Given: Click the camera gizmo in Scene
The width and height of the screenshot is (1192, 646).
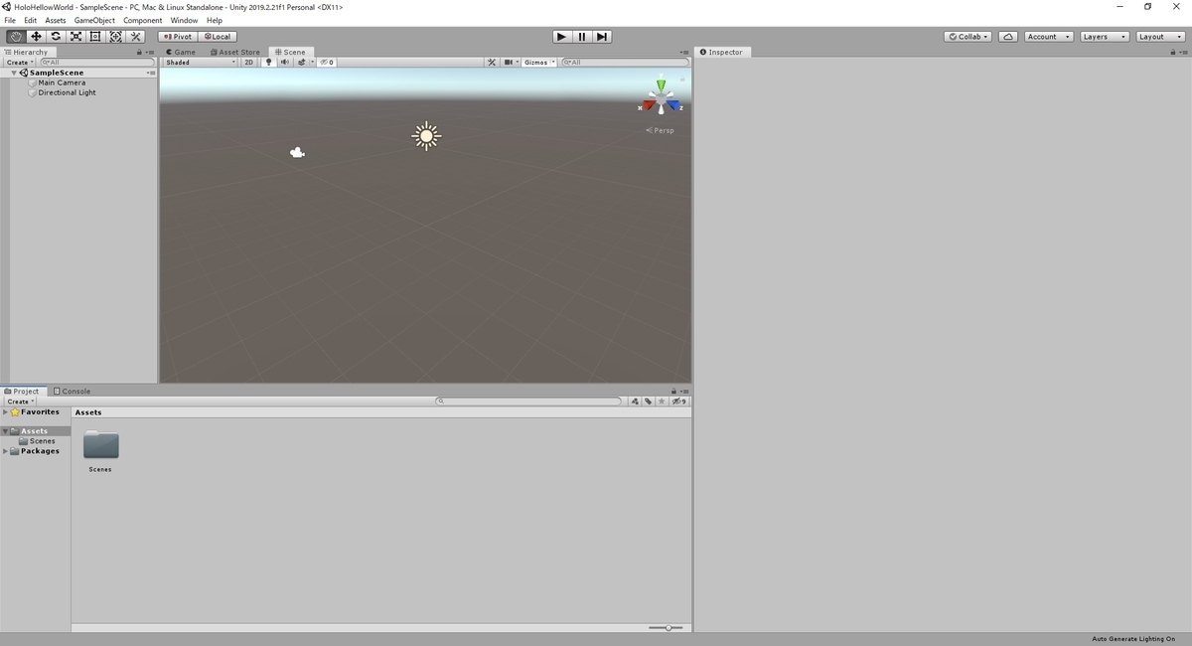Looking at the screenshot, I should coord(297,152).
